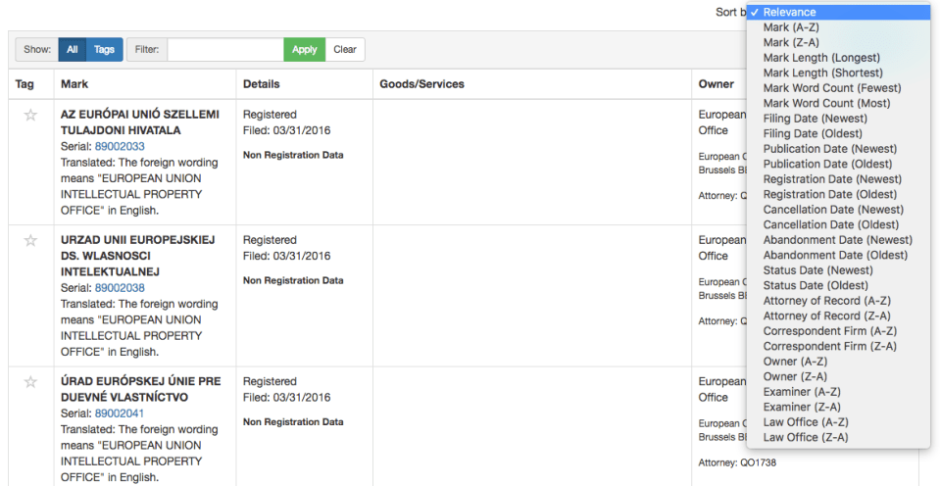Show only Tags toggle button
The image size is (940, 486).
click(x=104, y=50)
